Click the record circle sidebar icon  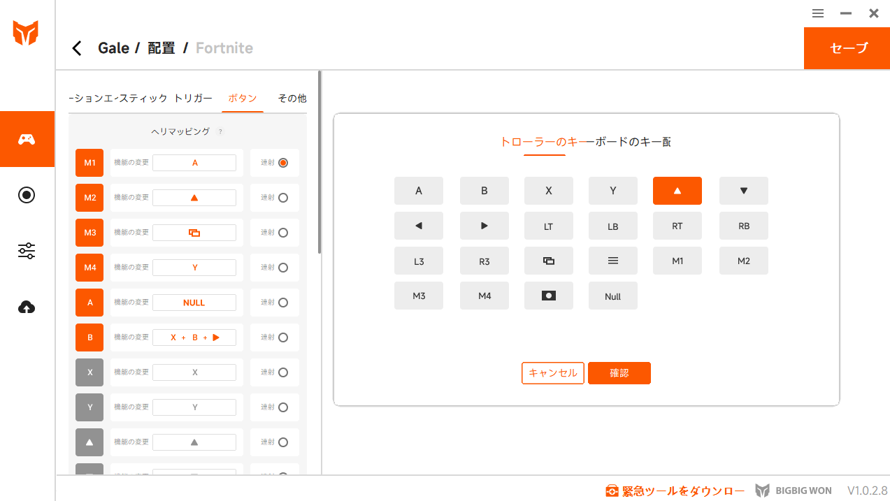(x=27, y=195)
